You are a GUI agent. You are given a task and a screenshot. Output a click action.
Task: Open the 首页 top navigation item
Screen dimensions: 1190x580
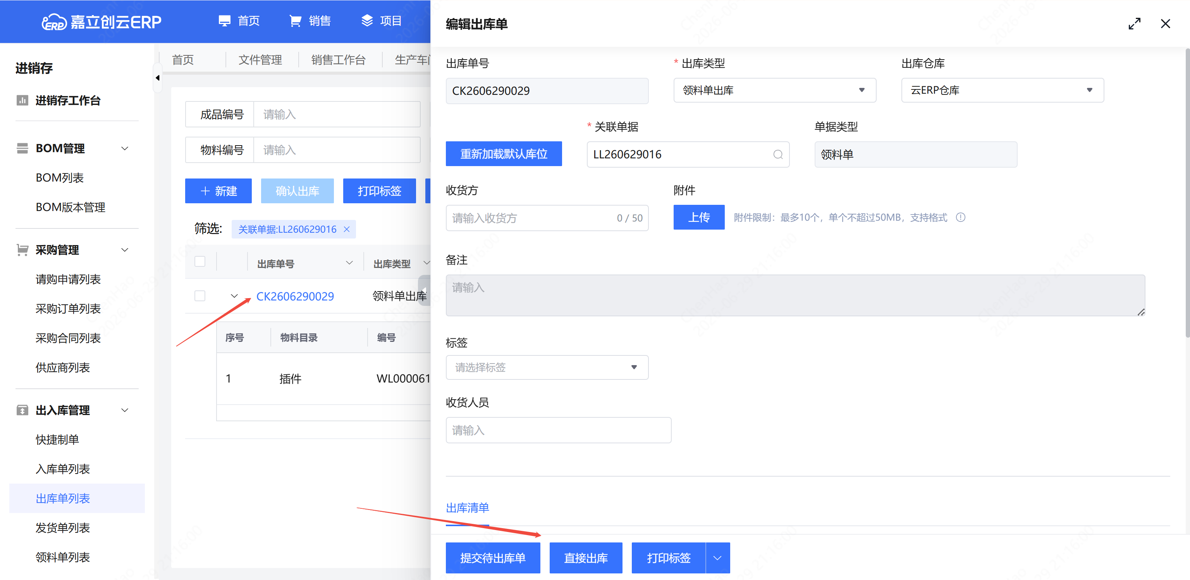point(239,21)
